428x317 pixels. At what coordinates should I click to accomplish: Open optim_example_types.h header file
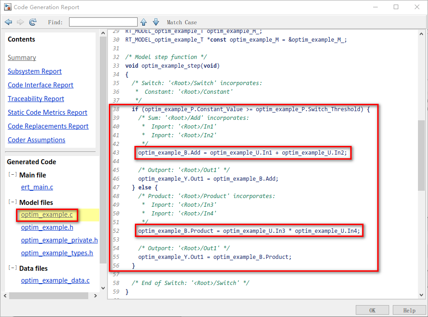click(x=57, y=253)
